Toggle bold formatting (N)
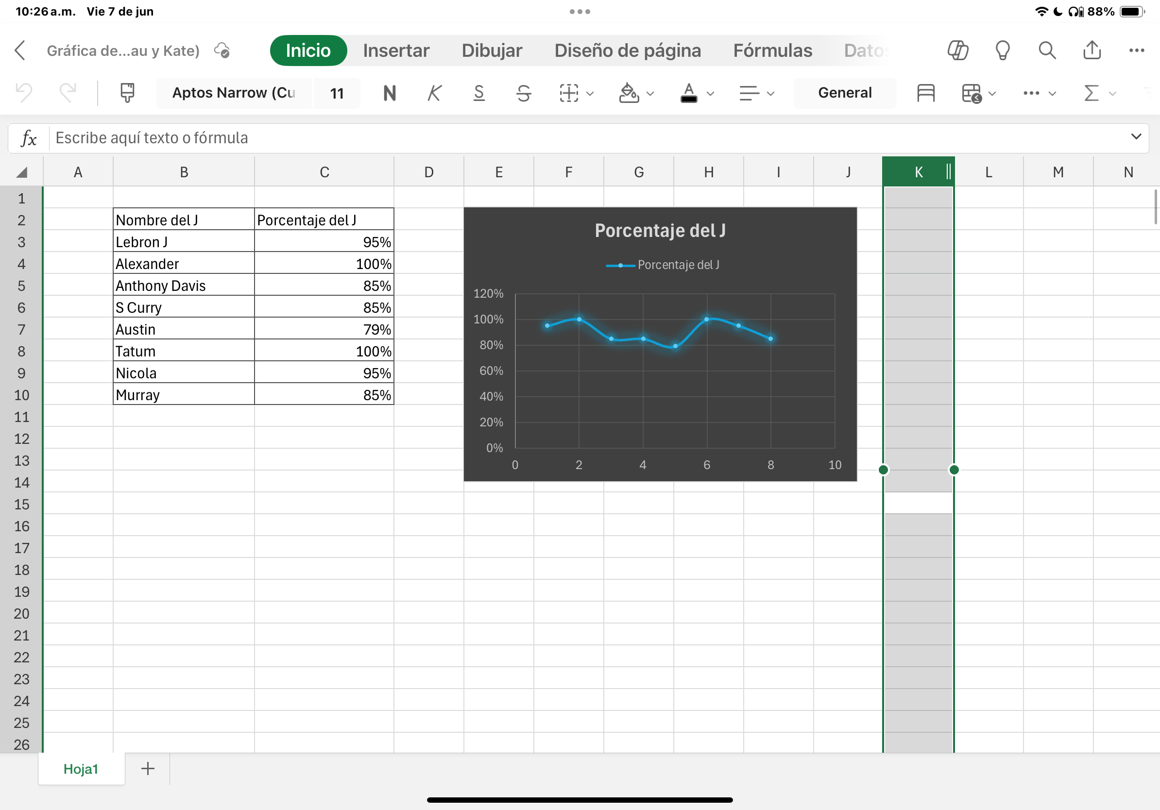 pos(390,93)
